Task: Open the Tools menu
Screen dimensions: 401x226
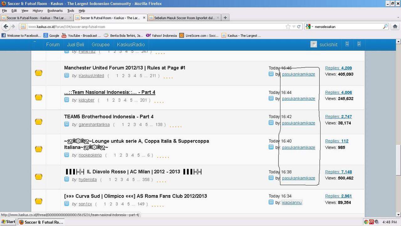Action: (70, 11)
